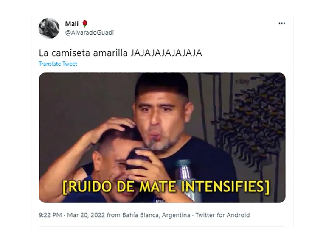This screenshot has height=244, width=326.
Task: Click the rose emoji beside Mali
Action: pyautogui.click(x=84, y=24)
